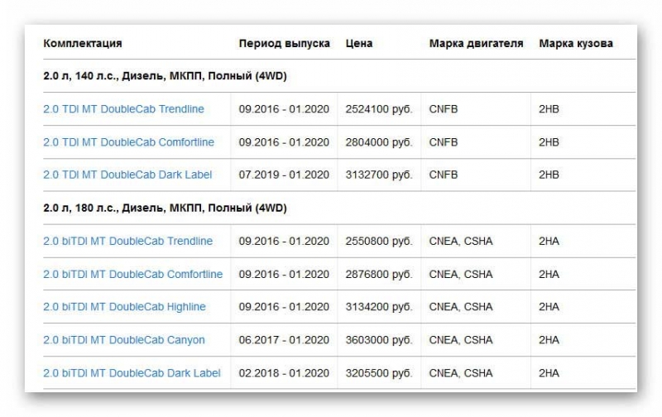Click CNEA, CSHA in the Highline row
Viewport: 662px width, 417px height.
click(461, 307)
